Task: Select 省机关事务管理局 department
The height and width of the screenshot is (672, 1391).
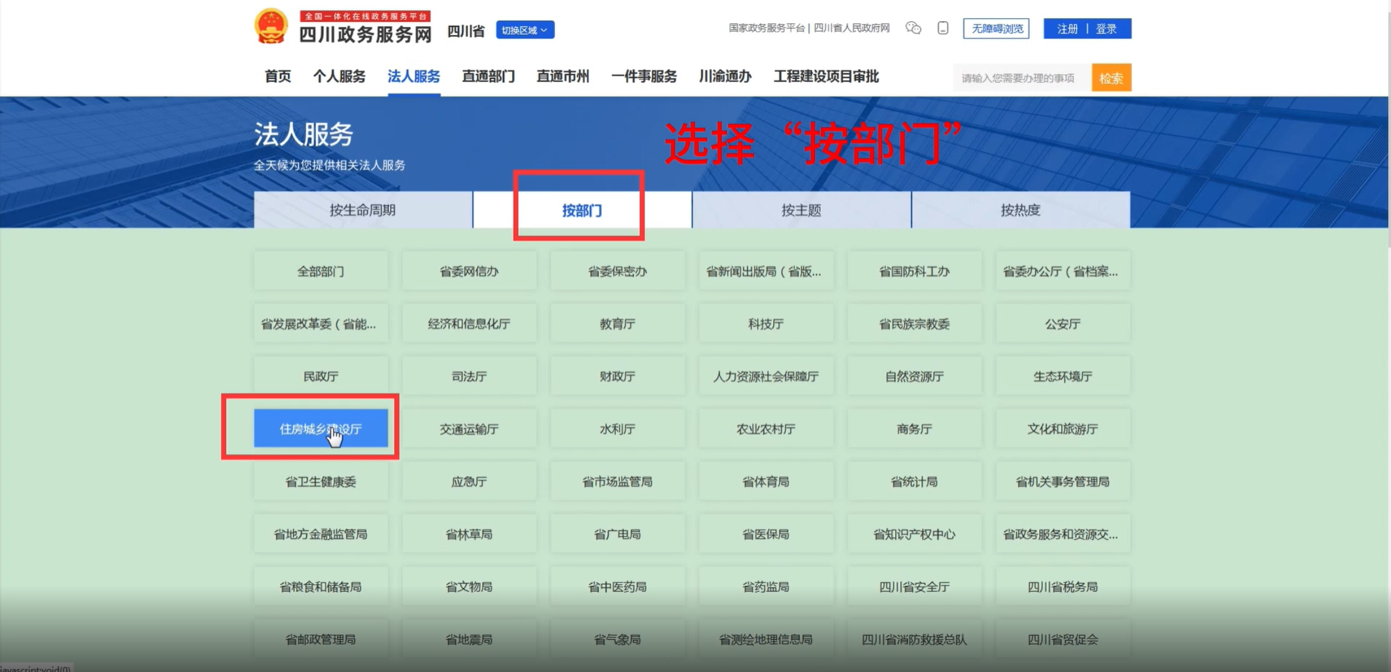Action: (1062, 481)
